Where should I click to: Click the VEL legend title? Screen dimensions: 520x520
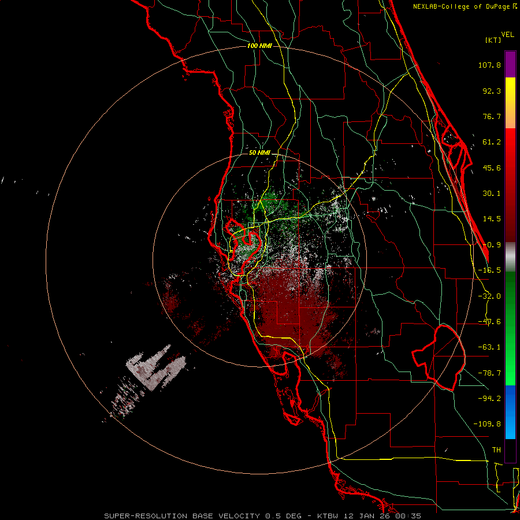coord(507,35)
